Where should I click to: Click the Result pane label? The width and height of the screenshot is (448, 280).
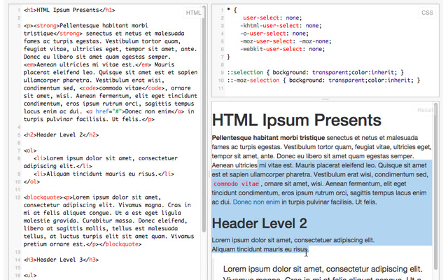(x=424, y=110)
